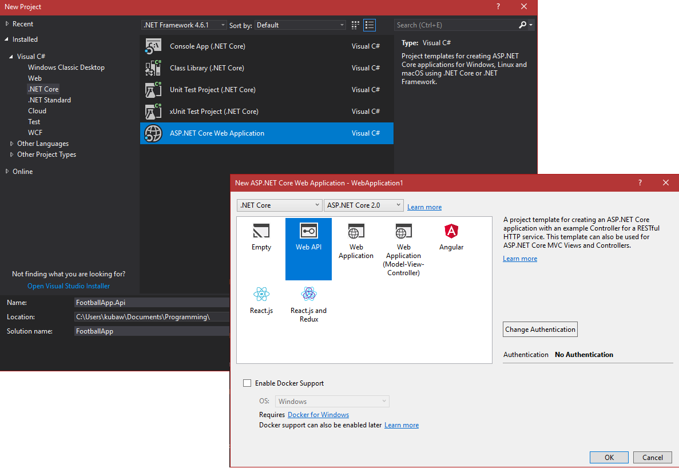This screenshot has width=679, height=468.
Task: Select ASP.NET Core Web Application row text
Action: point(217,133)
